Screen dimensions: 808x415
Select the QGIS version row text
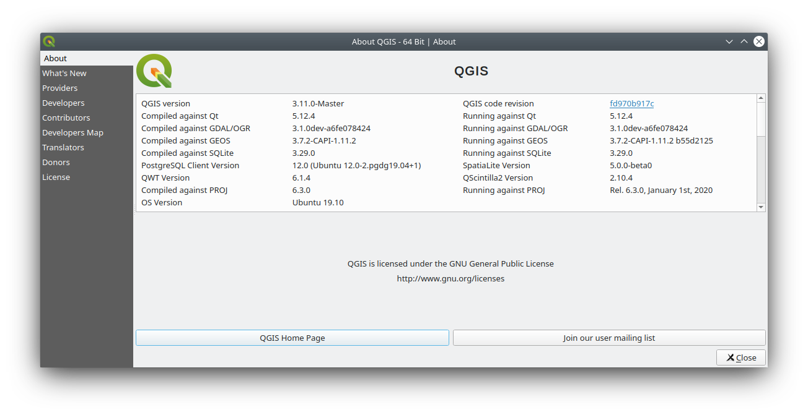click(164, 103)
